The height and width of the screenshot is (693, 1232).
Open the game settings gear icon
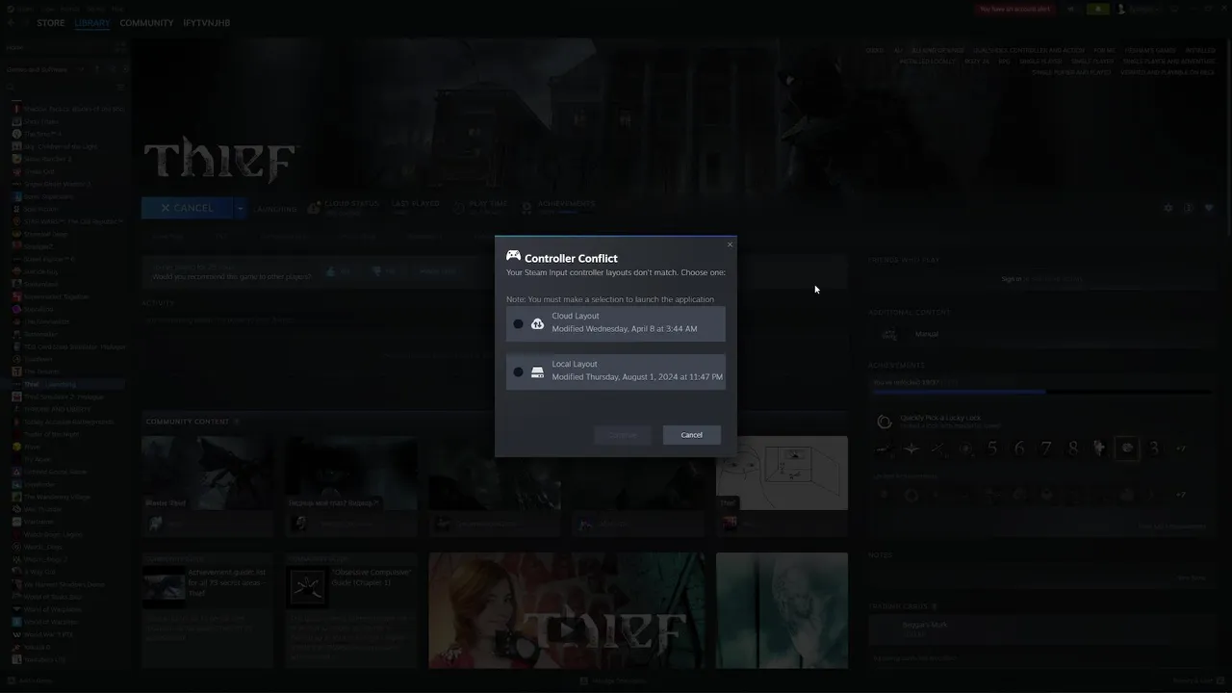tap(1168, 208)
